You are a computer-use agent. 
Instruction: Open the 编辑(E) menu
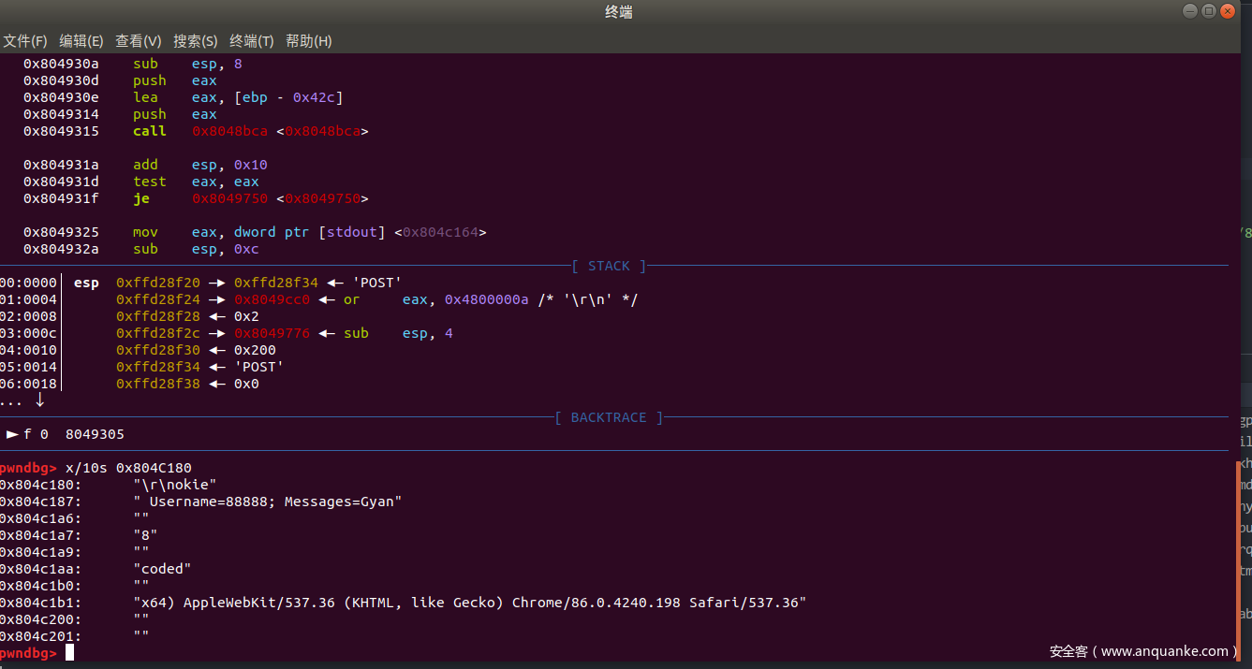click(81, 41)
